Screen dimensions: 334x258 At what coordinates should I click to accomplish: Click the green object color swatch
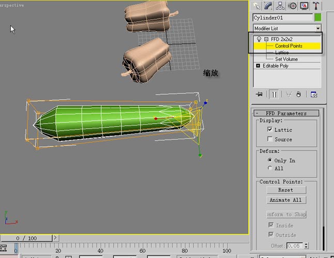317,18
